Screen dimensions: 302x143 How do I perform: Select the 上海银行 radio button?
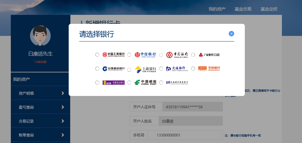click(129, 70)
